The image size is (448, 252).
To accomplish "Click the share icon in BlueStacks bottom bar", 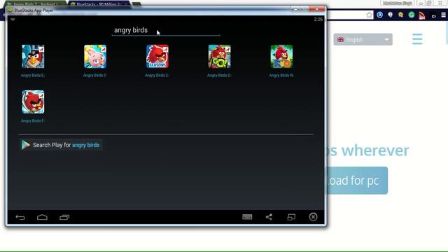I will tap(269, 217).
